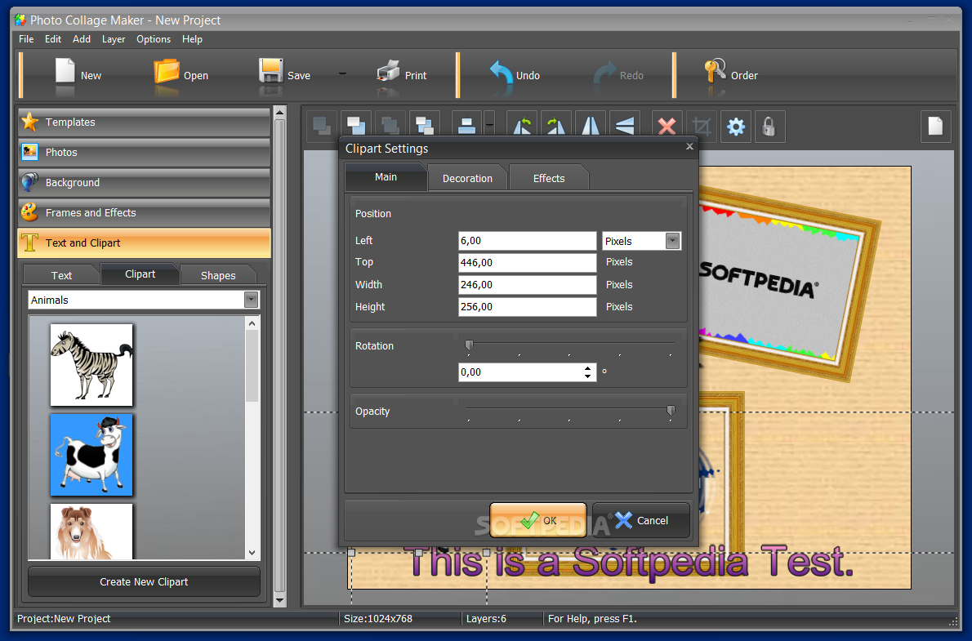
Task: Select the zebra clipart thumbnail
Action: [x=91, y=364]
